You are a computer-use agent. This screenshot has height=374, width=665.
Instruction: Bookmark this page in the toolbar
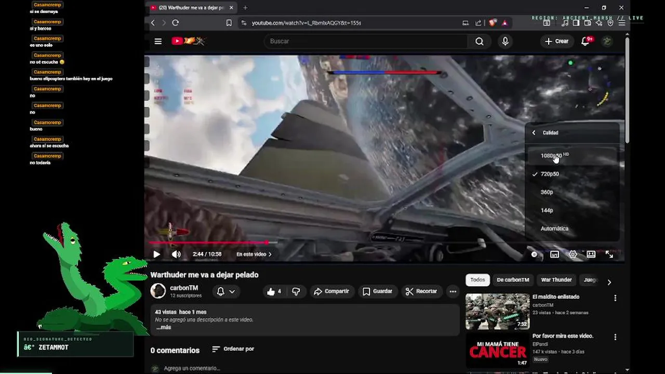(x=229, y=23)
